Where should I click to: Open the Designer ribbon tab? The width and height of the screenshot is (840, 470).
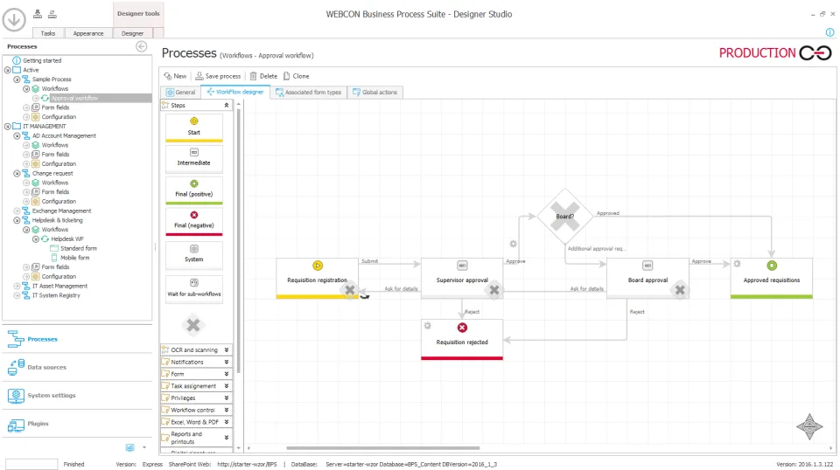[132, 33]
